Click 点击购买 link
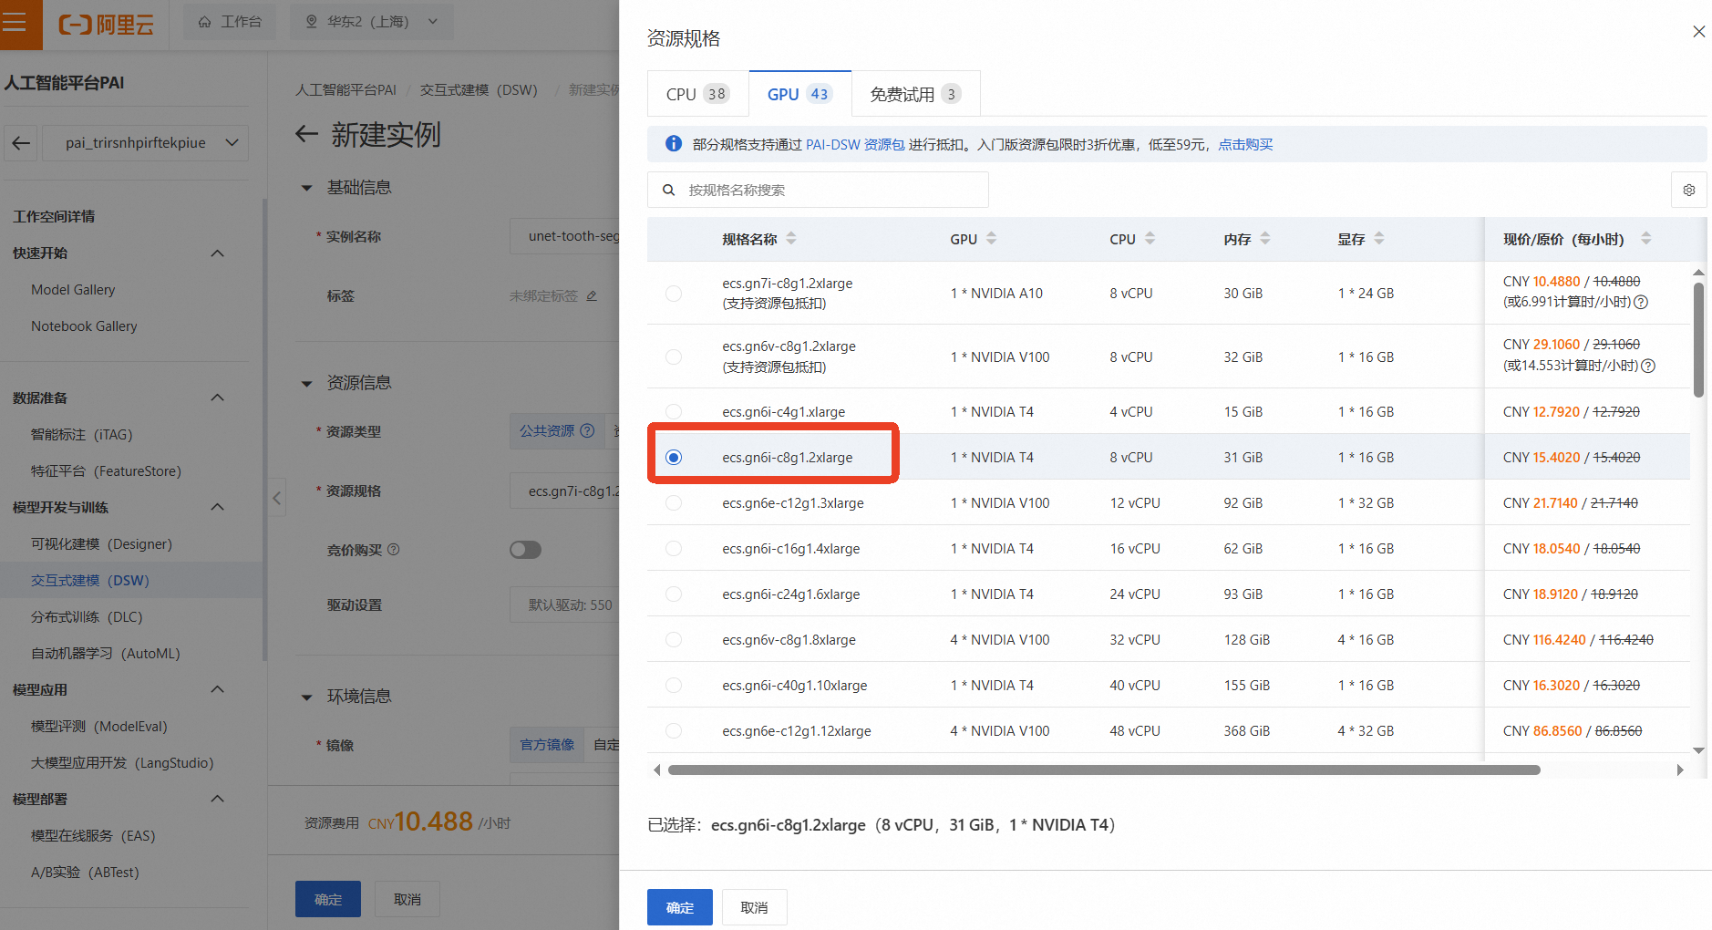This screenshot has width=1712, height=930. [x=1245, y=144]
